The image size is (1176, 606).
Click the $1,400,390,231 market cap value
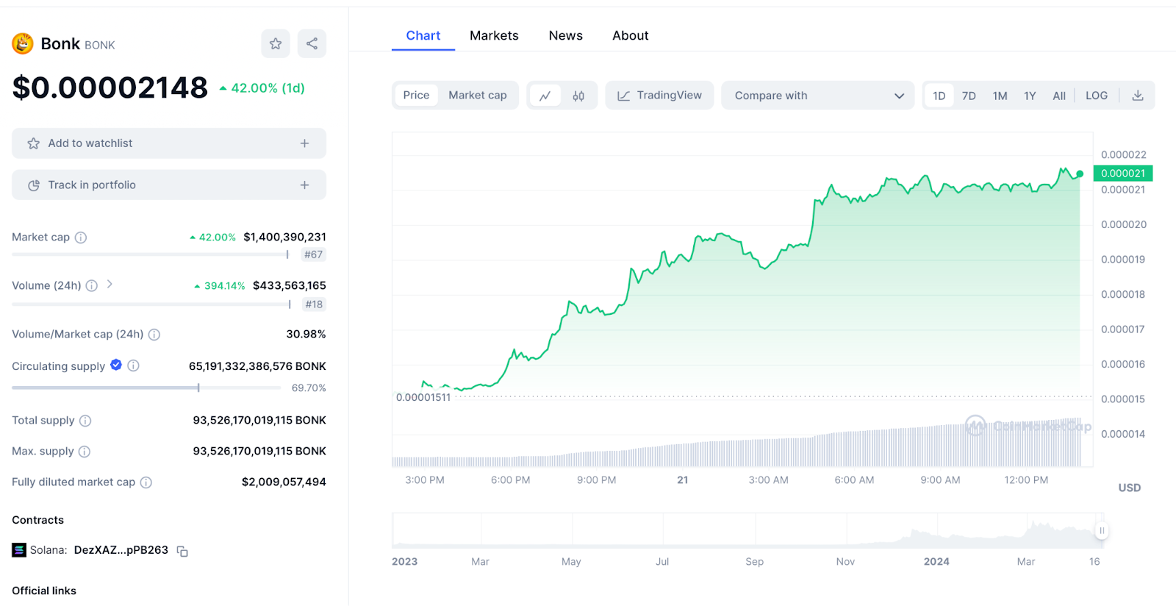285,237
